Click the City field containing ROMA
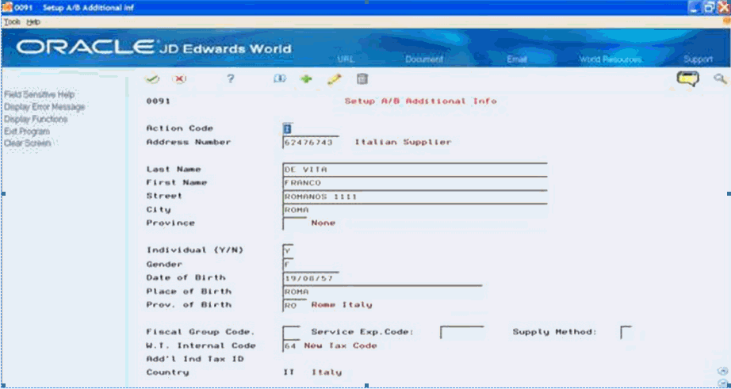Screen dimensions: 731x389 (415, 210)
